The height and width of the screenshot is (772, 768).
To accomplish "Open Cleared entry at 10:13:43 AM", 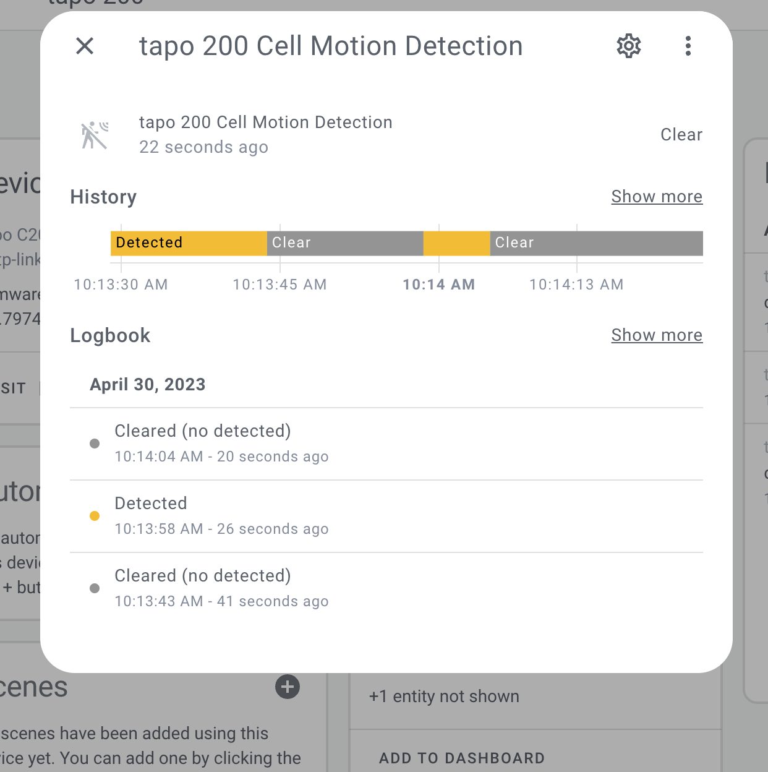I will point(386,589).
